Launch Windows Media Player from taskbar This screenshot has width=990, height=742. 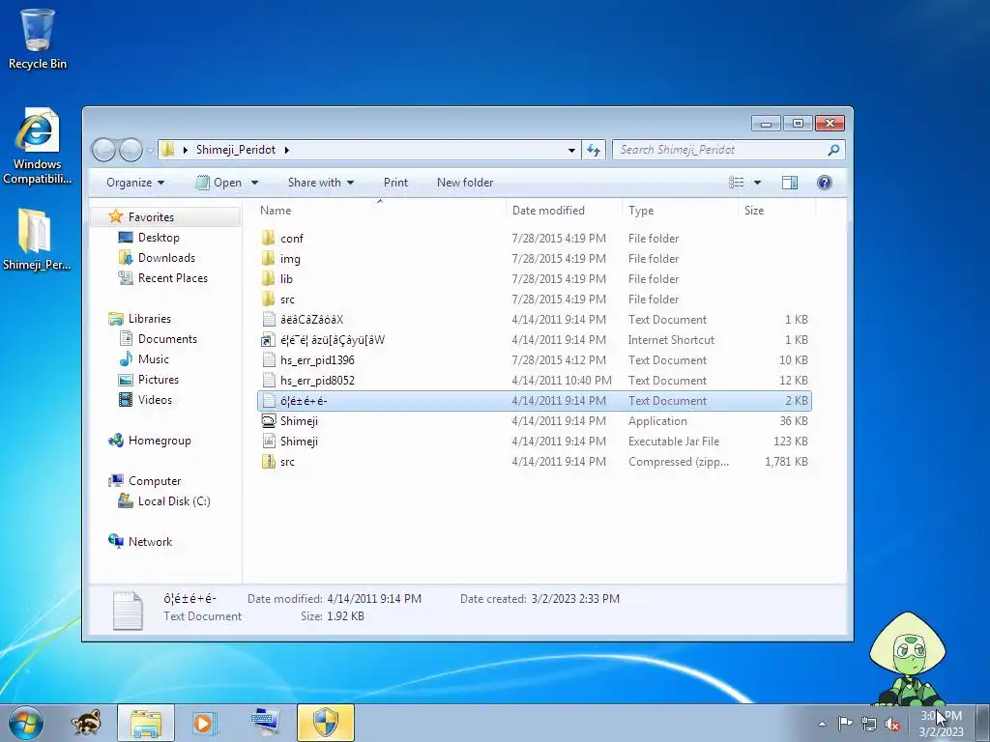pyautogui.click(x=204, y=723)
